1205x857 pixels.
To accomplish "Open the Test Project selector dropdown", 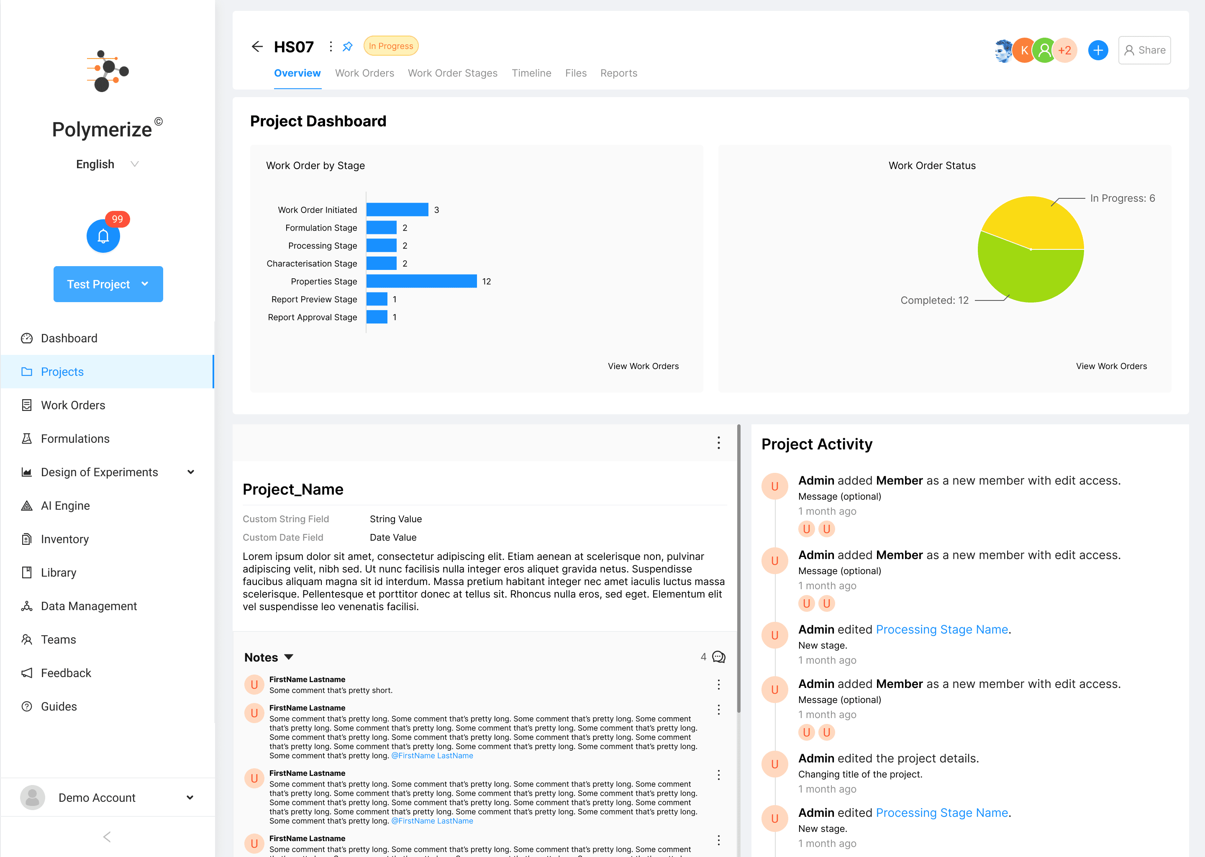I will [108, 284].
